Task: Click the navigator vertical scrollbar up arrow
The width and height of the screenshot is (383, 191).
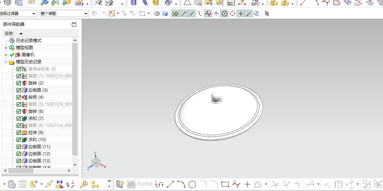Action: pyautogui.click(x=75, y=40)
